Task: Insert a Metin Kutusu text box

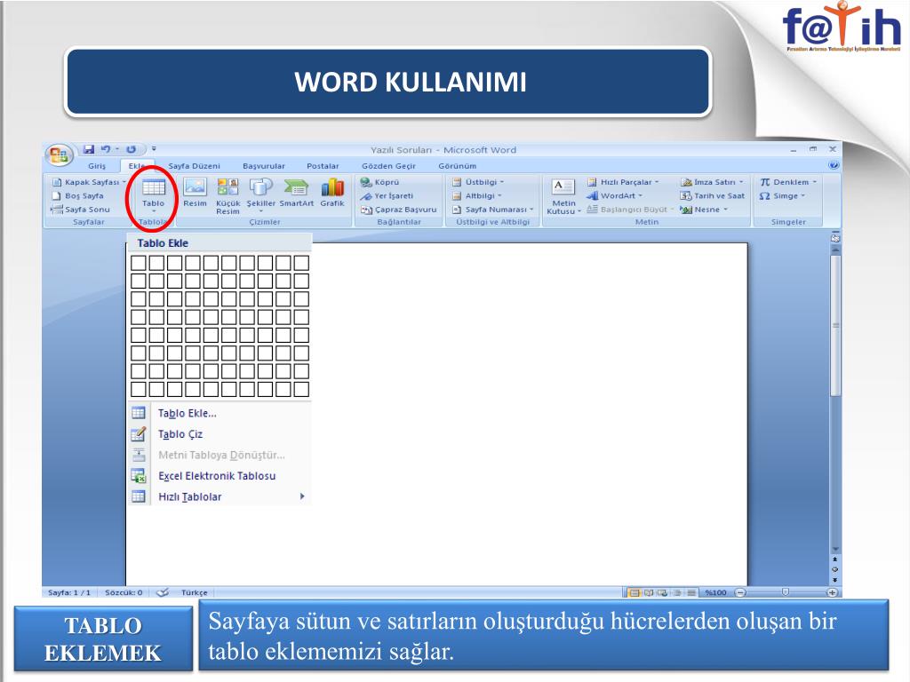Action: click(x=563, y=196)
